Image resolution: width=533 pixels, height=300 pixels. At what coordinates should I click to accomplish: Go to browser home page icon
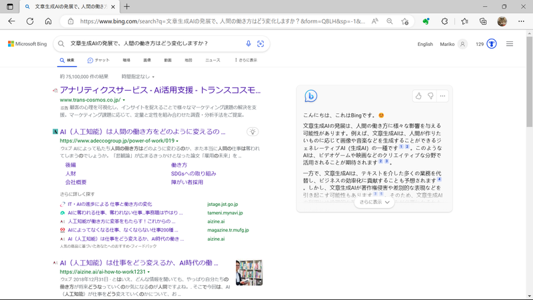click(48, 21)
